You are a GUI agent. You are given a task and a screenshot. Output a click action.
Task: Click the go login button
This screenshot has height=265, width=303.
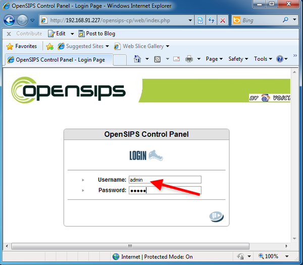click(x=217, y=217)
